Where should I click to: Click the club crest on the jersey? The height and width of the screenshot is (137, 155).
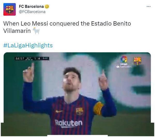80,111
